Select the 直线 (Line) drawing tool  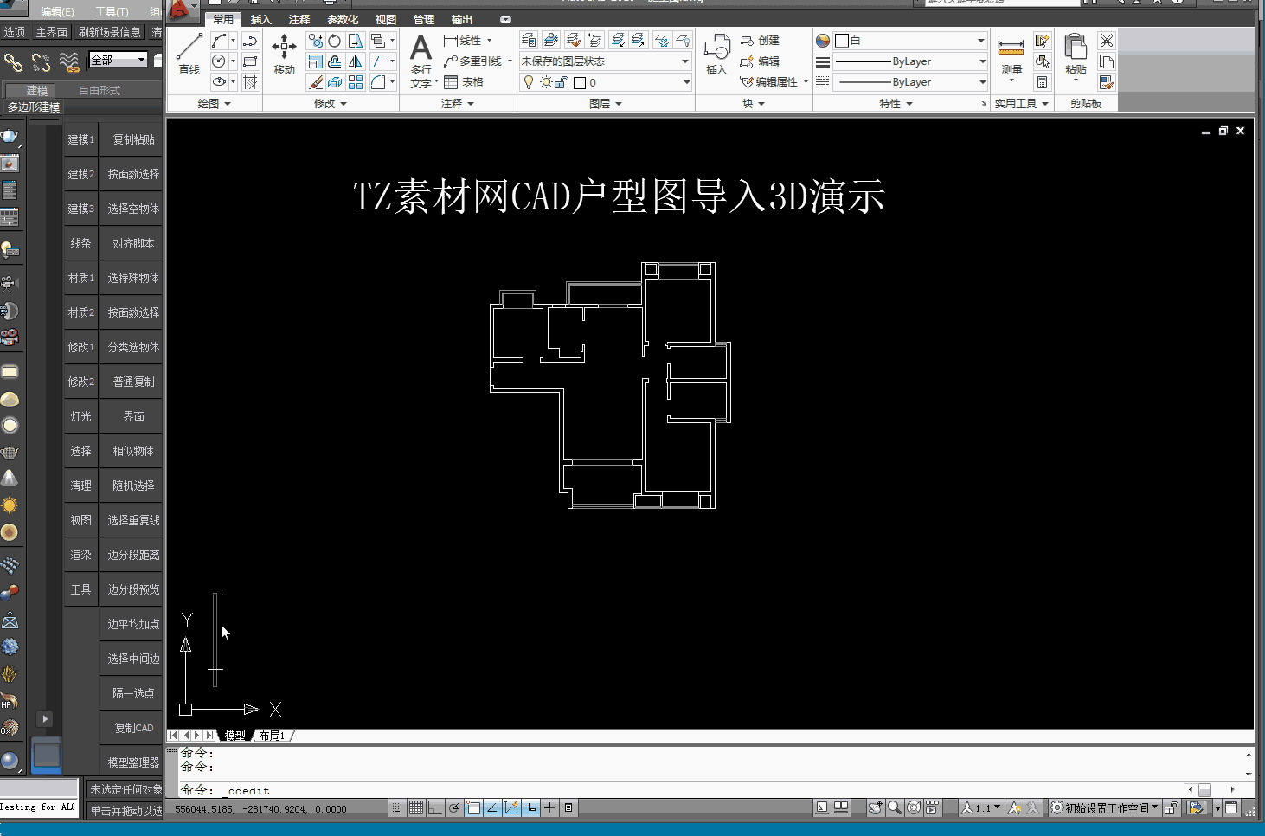tap(189, 54)
